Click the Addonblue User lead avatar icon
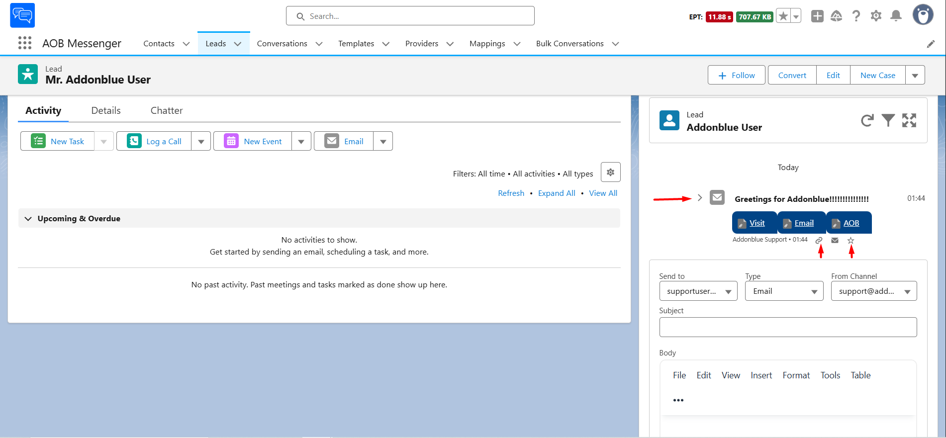946x438 pixels. tap(669, 120)
